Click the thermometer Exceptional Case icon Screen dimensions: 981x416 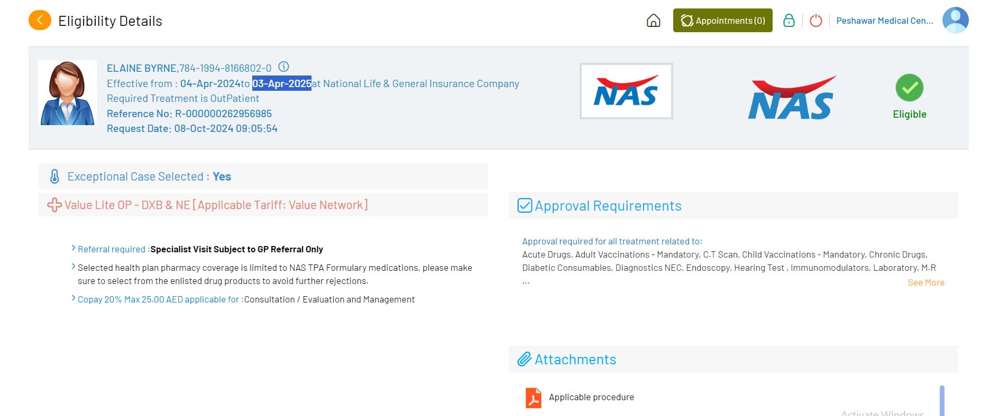(54, 176)
